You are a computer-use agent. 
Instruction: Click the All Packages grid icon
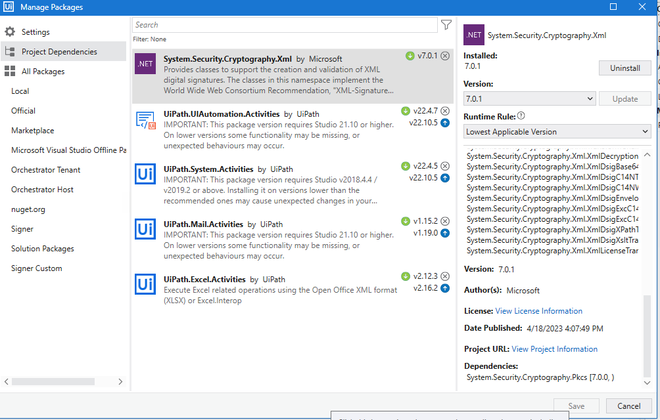point(10,72)
